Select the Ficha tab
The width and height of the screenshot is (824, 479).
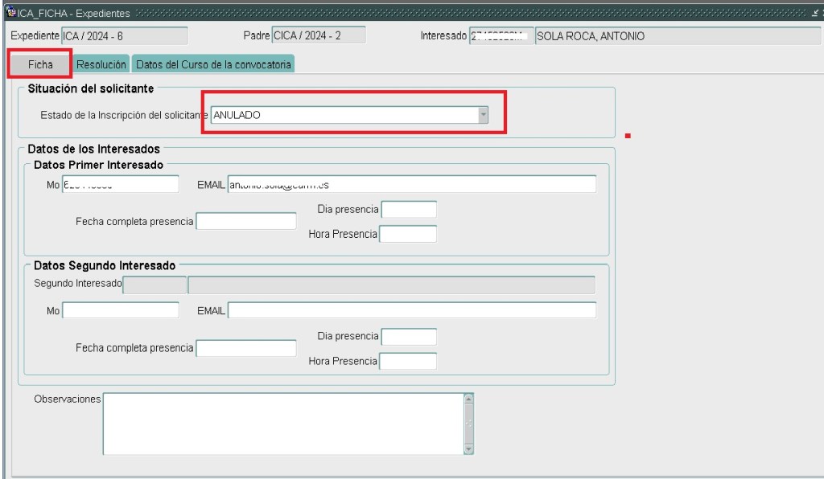pyautogui.click(x=40, y=64)
